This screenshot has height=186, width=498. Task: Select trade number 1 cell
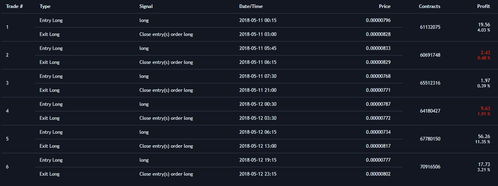7,27
